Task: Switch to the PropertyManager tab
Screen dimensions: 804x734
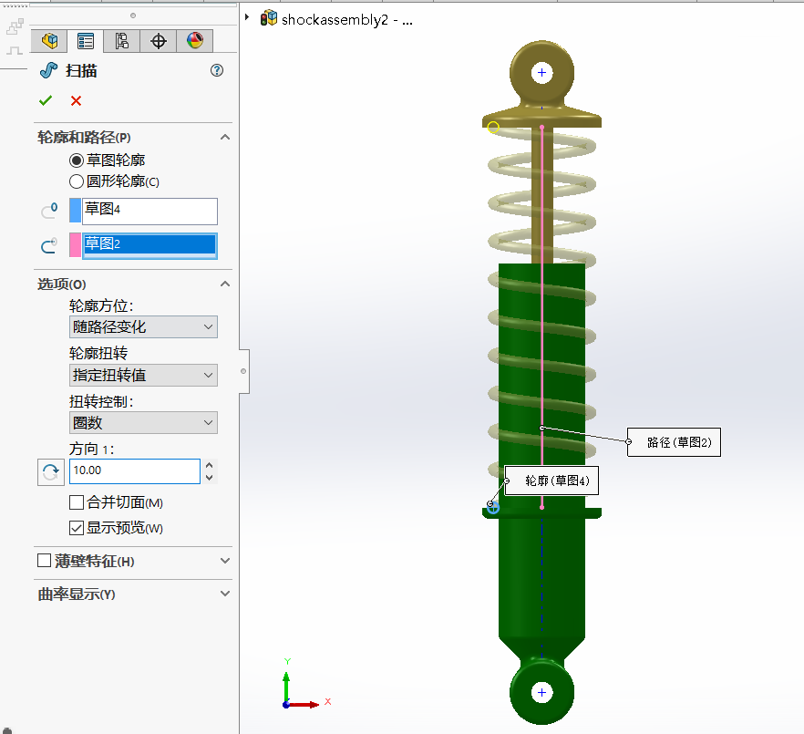Action: click(86, 40)
